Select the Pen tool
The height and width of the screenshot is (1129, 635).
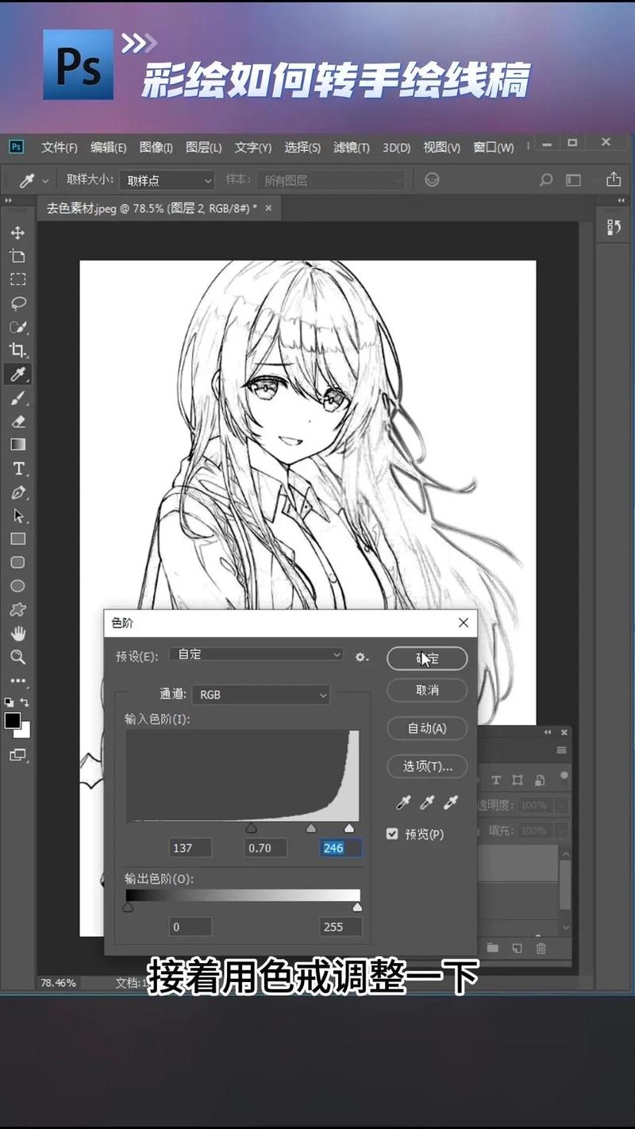coord(17,492)
